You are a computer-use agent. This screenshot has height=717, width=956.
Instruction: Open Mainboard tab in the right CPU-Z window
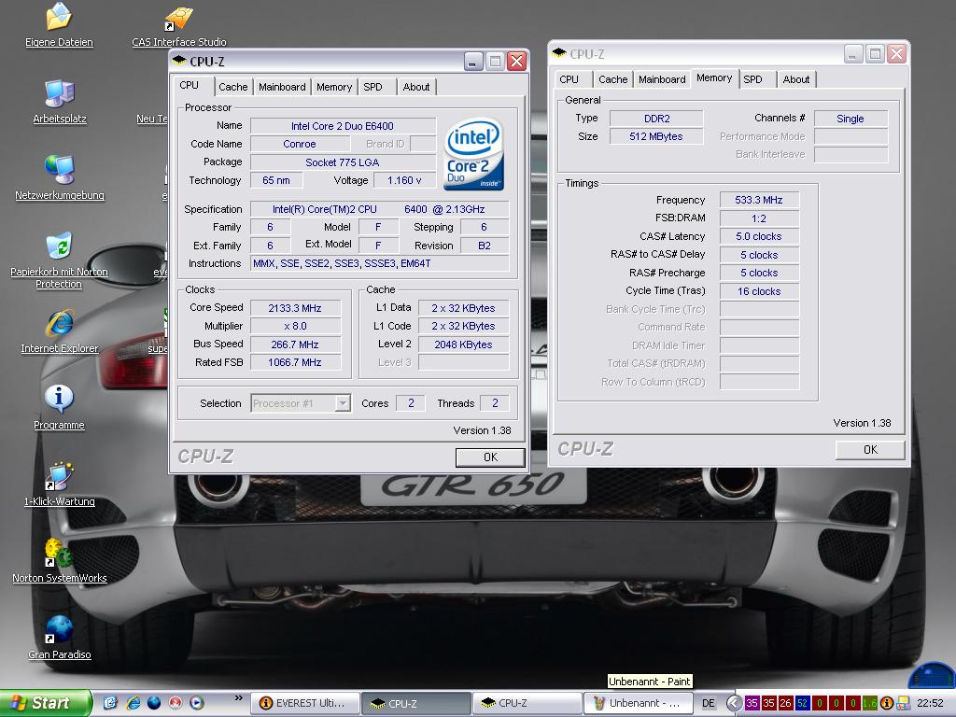tap(662, 79)
